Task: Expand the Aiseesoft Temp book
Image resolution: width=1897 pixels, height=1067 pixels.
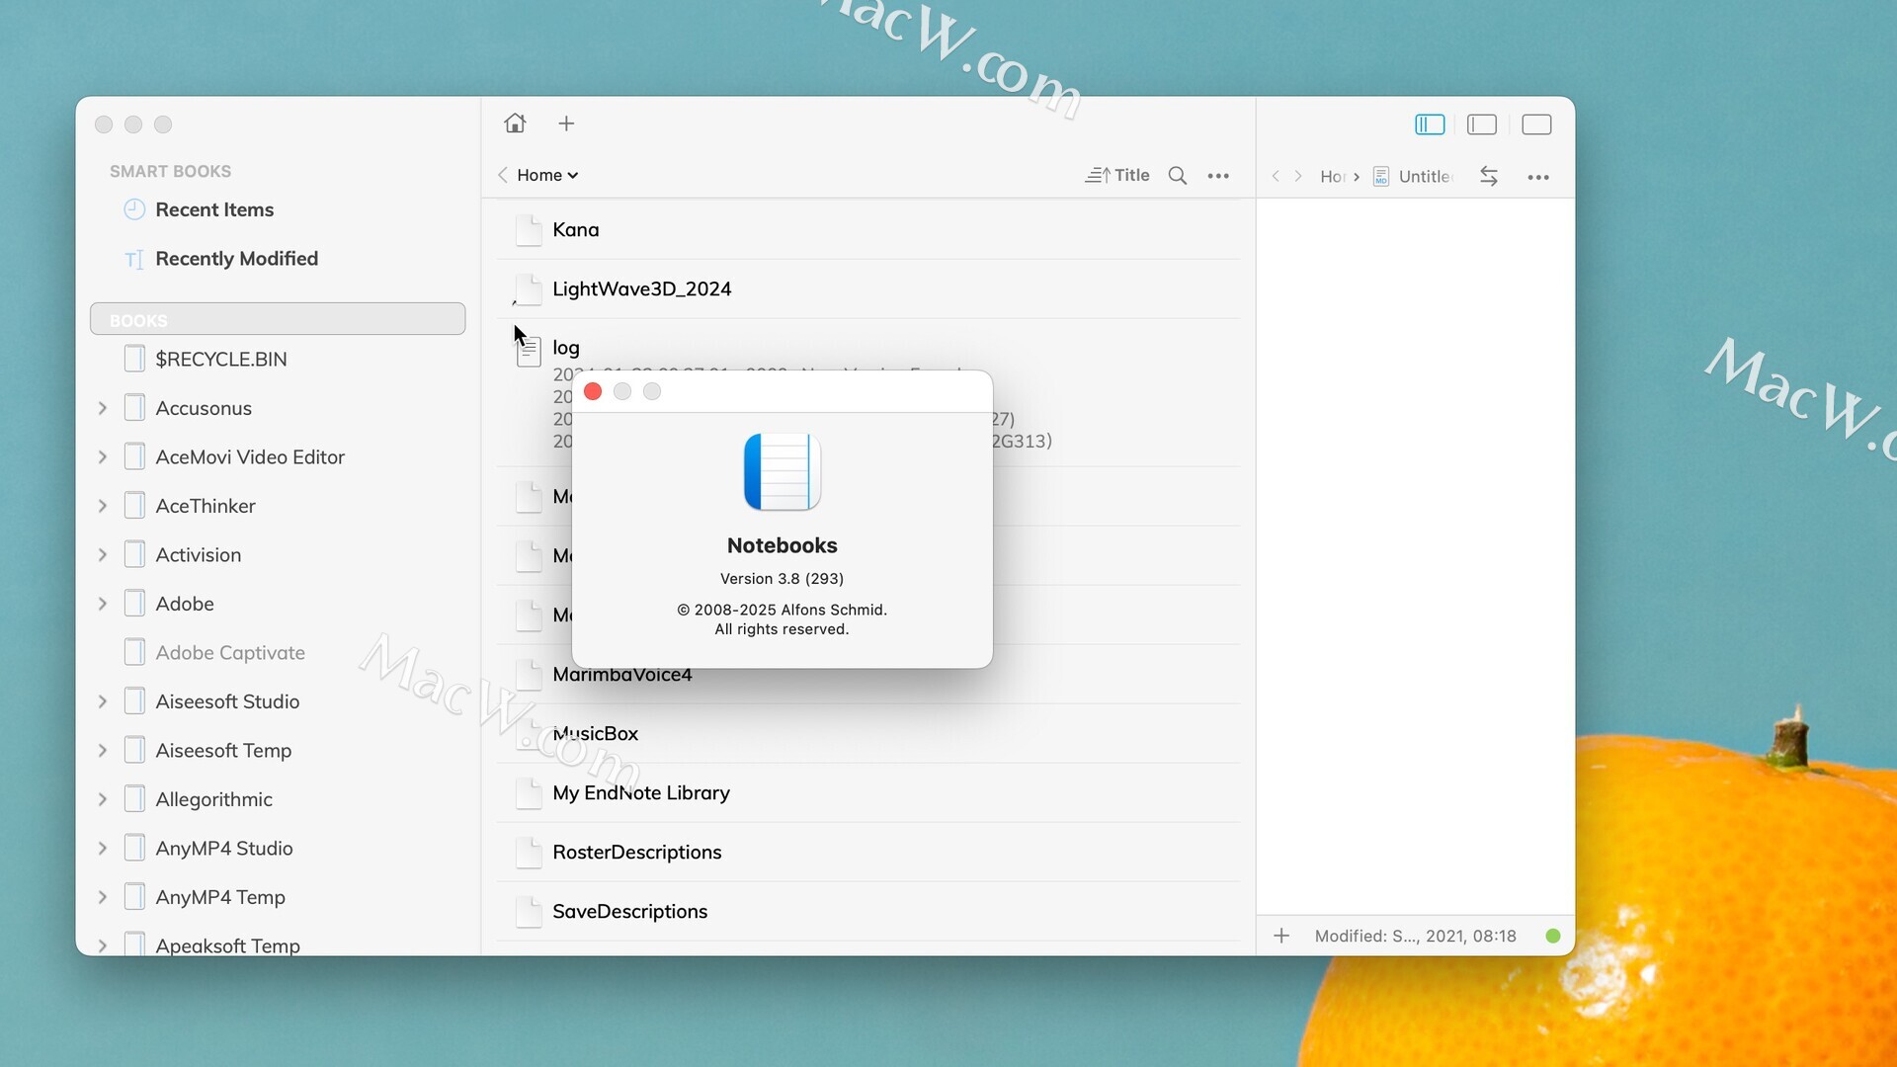Action: pyautogui.click(x=103, y=751)
